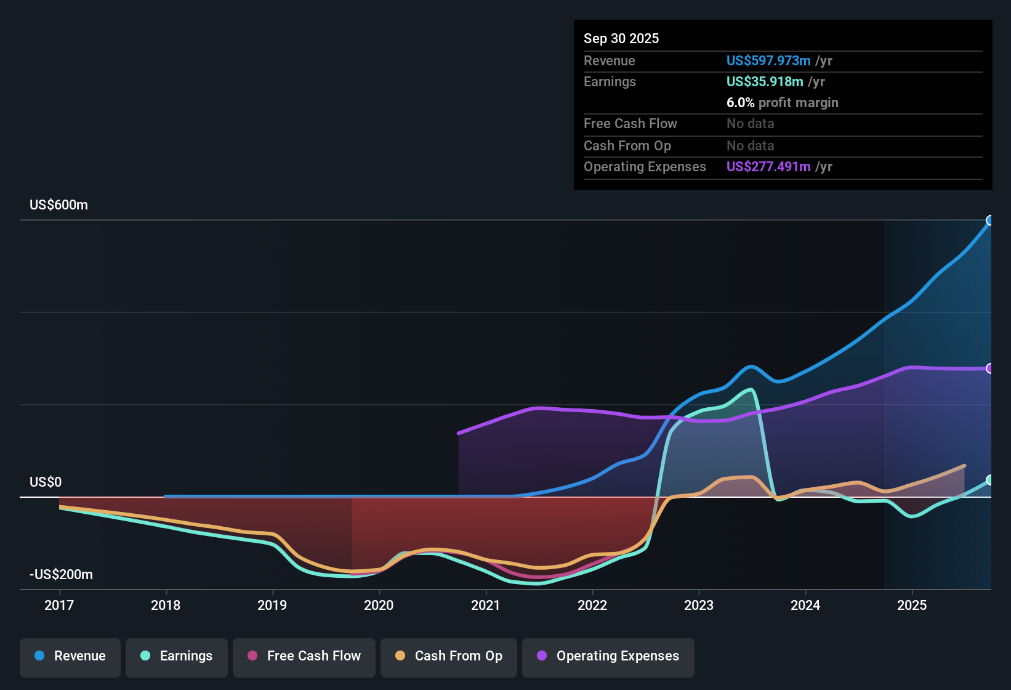
Task: Click the Earnings value US$35.918m in tooltip
Action: pos(765,81)
